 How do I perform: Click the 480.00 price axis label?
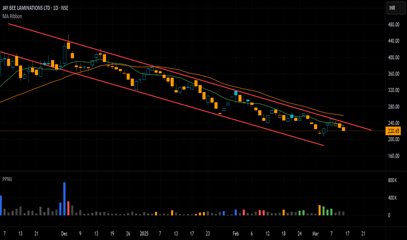coord(393,24)
